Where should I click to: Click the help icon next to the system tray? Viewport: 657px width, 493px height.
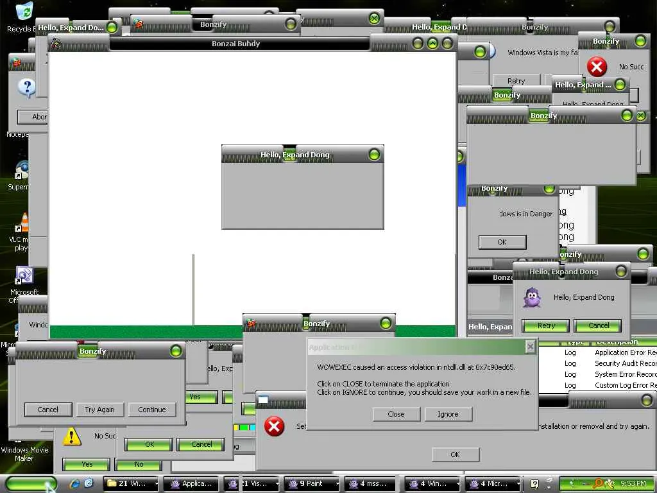pyautogui.click(x=534, y=484)
